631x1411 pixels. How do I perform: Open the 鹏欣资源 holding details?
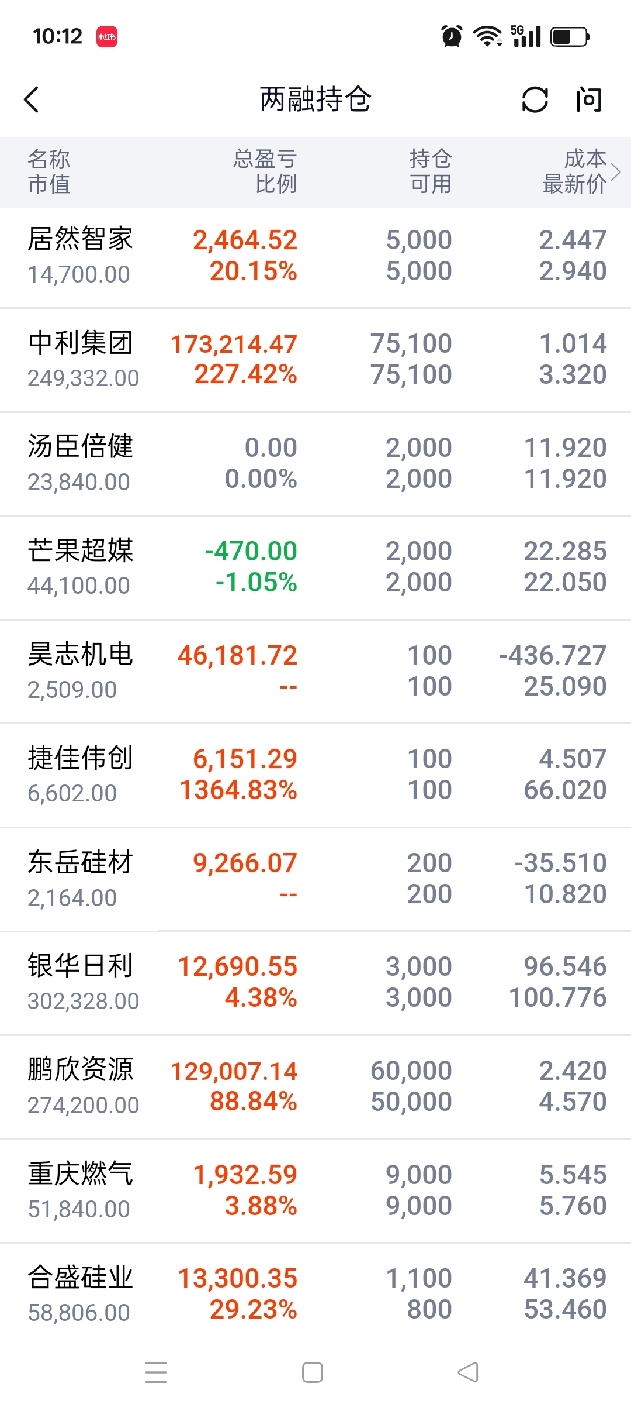315,1087
